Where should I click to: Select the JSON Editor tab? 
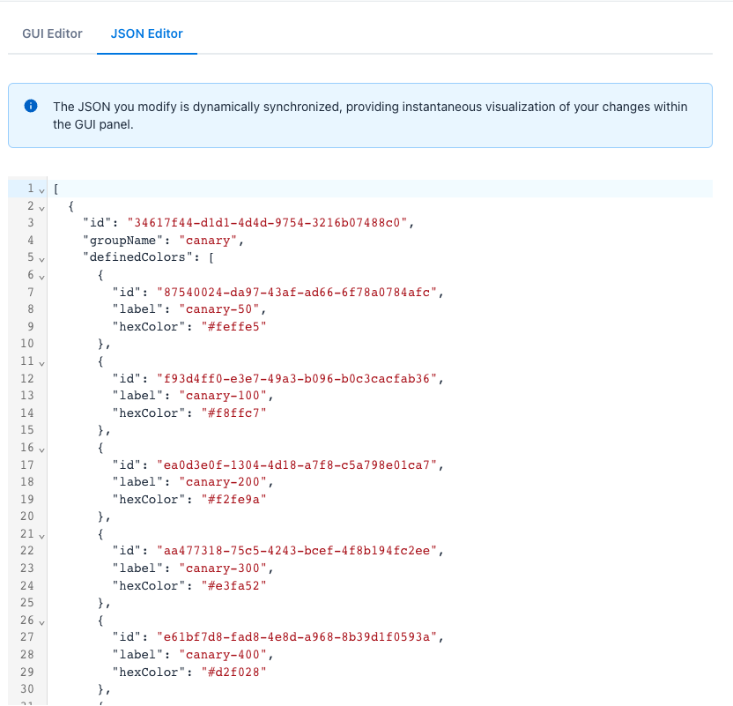pyautogui.click(x=147, y=33)
